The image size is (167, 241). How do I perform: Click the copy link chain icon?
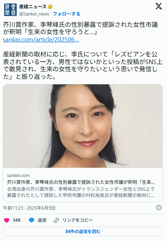(56, 220)
